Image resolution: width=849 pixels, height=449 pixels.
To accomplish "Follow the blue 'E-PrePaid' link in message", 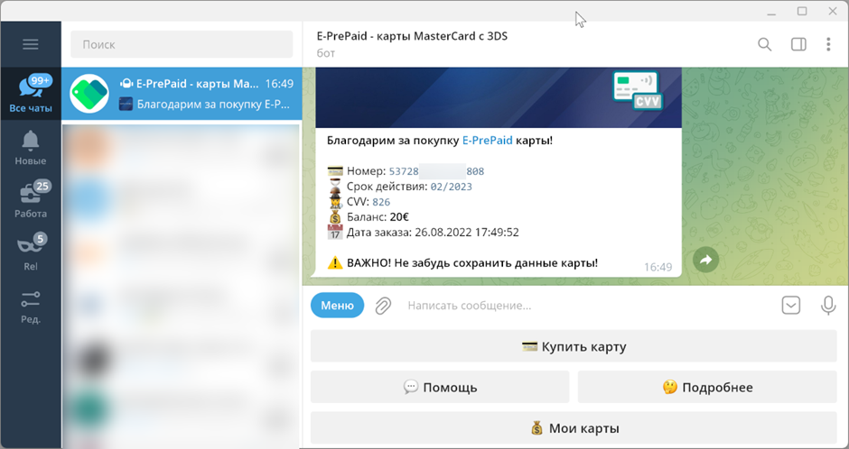I will (x=487, y=141).
